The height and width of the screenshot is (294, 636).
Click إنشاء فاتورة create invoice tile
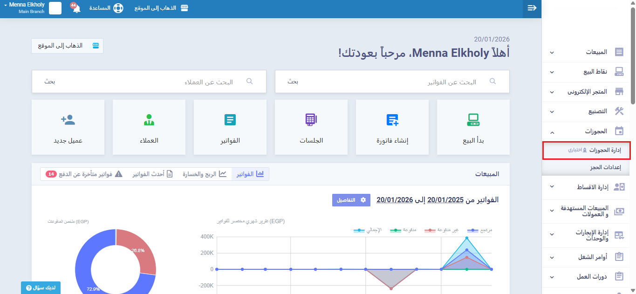pos(392,127)
